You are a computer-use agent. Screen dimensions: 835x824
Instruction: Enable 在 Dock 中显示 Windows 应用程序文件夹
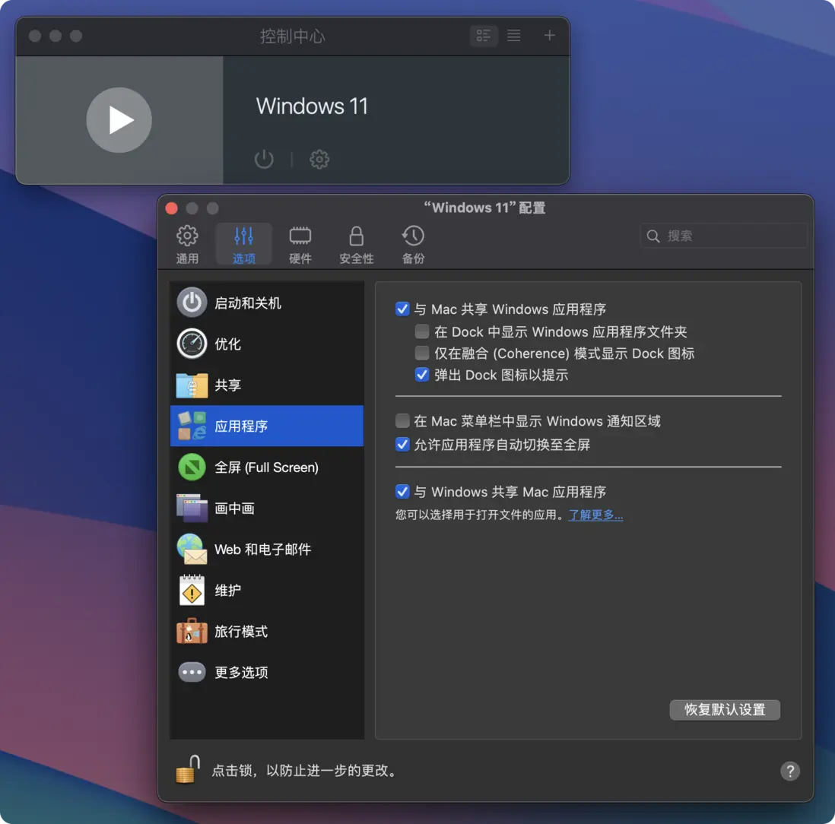coord(422,331)
